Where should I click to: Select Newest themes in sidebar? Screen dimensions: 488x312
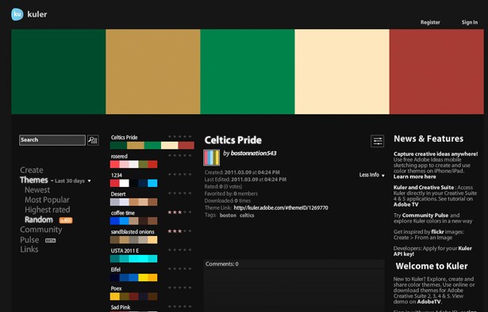(x=37, y=190)
